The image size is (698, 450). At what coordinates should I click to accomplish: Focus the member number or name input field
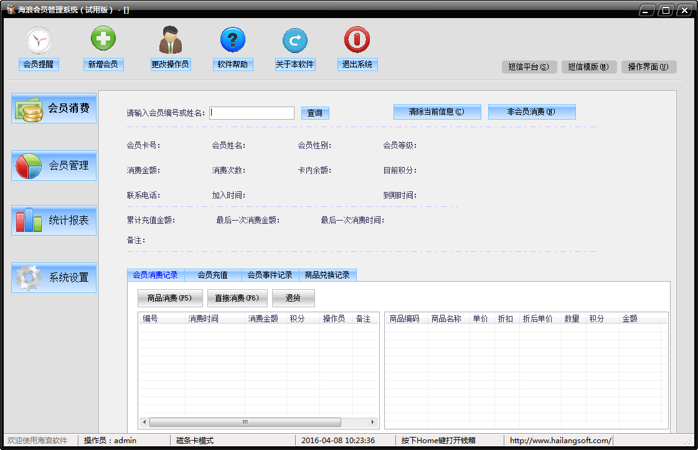pos(252,113)
